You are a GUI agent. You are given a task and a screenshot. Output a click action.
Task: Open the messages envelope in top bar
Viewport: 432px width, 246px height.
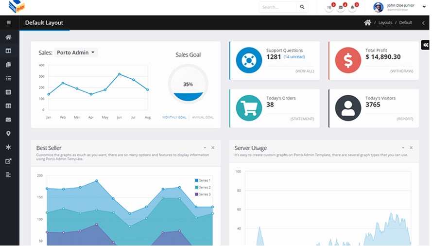341,7
